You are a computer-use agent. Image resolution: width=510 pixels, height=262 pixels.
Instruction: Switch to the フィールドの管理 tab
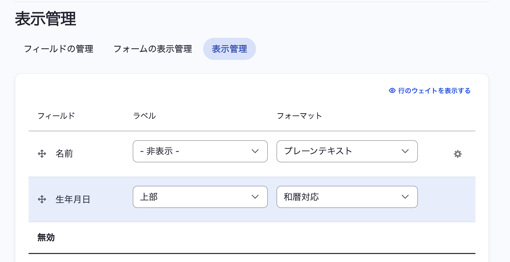59,49
